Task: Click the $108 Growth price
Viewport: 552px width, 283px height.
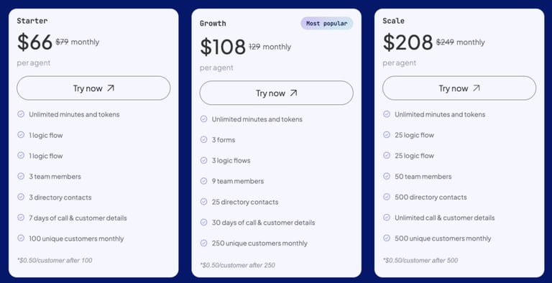Action: tap(223, 47)
